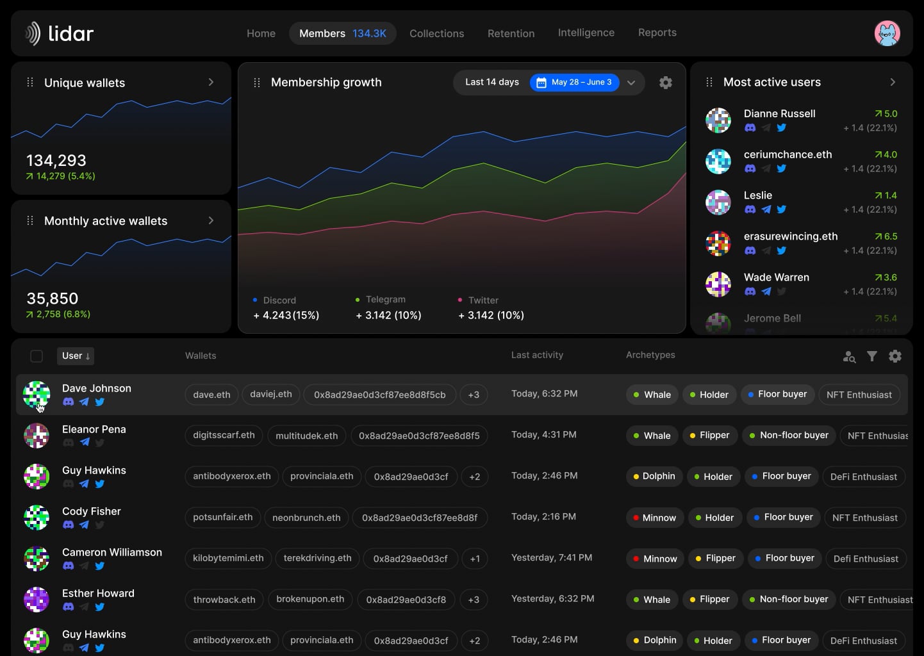The image size is (924, 656).
Task: Open user search icon in table header
Action: click(849, 357)
